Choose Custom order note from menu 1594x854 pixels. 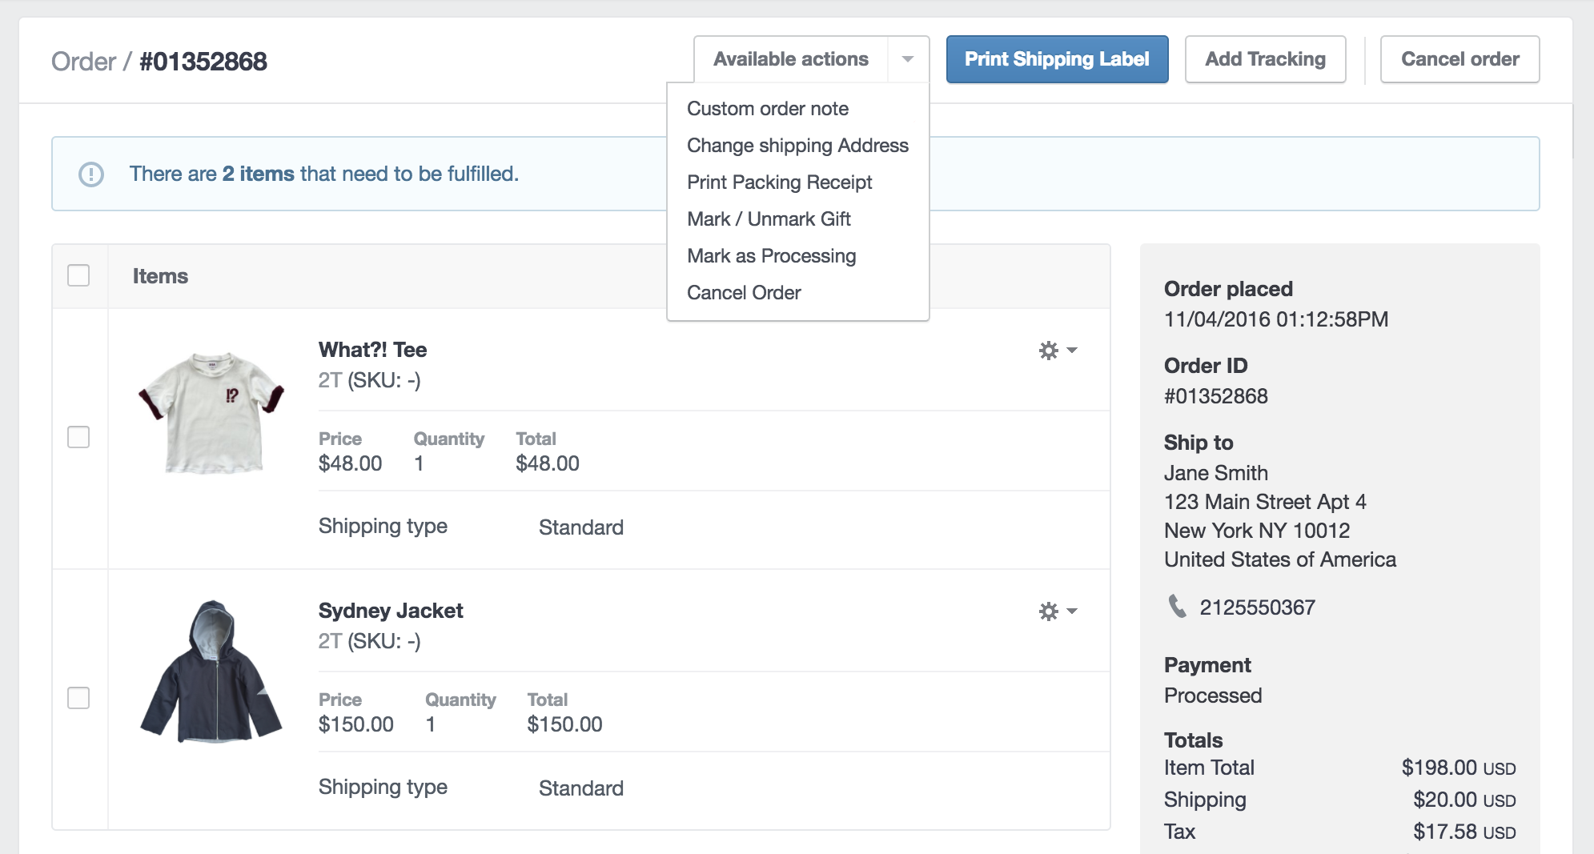767,109
